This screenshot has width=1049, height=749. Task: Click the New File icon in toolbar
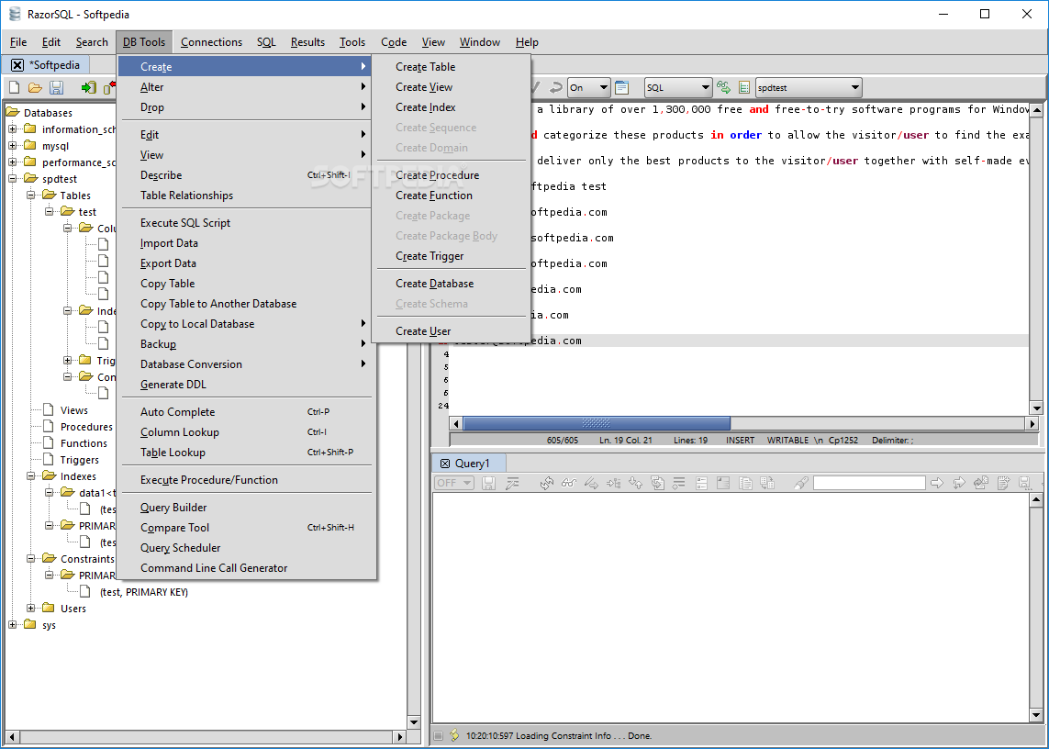click(x=14, y=88)
